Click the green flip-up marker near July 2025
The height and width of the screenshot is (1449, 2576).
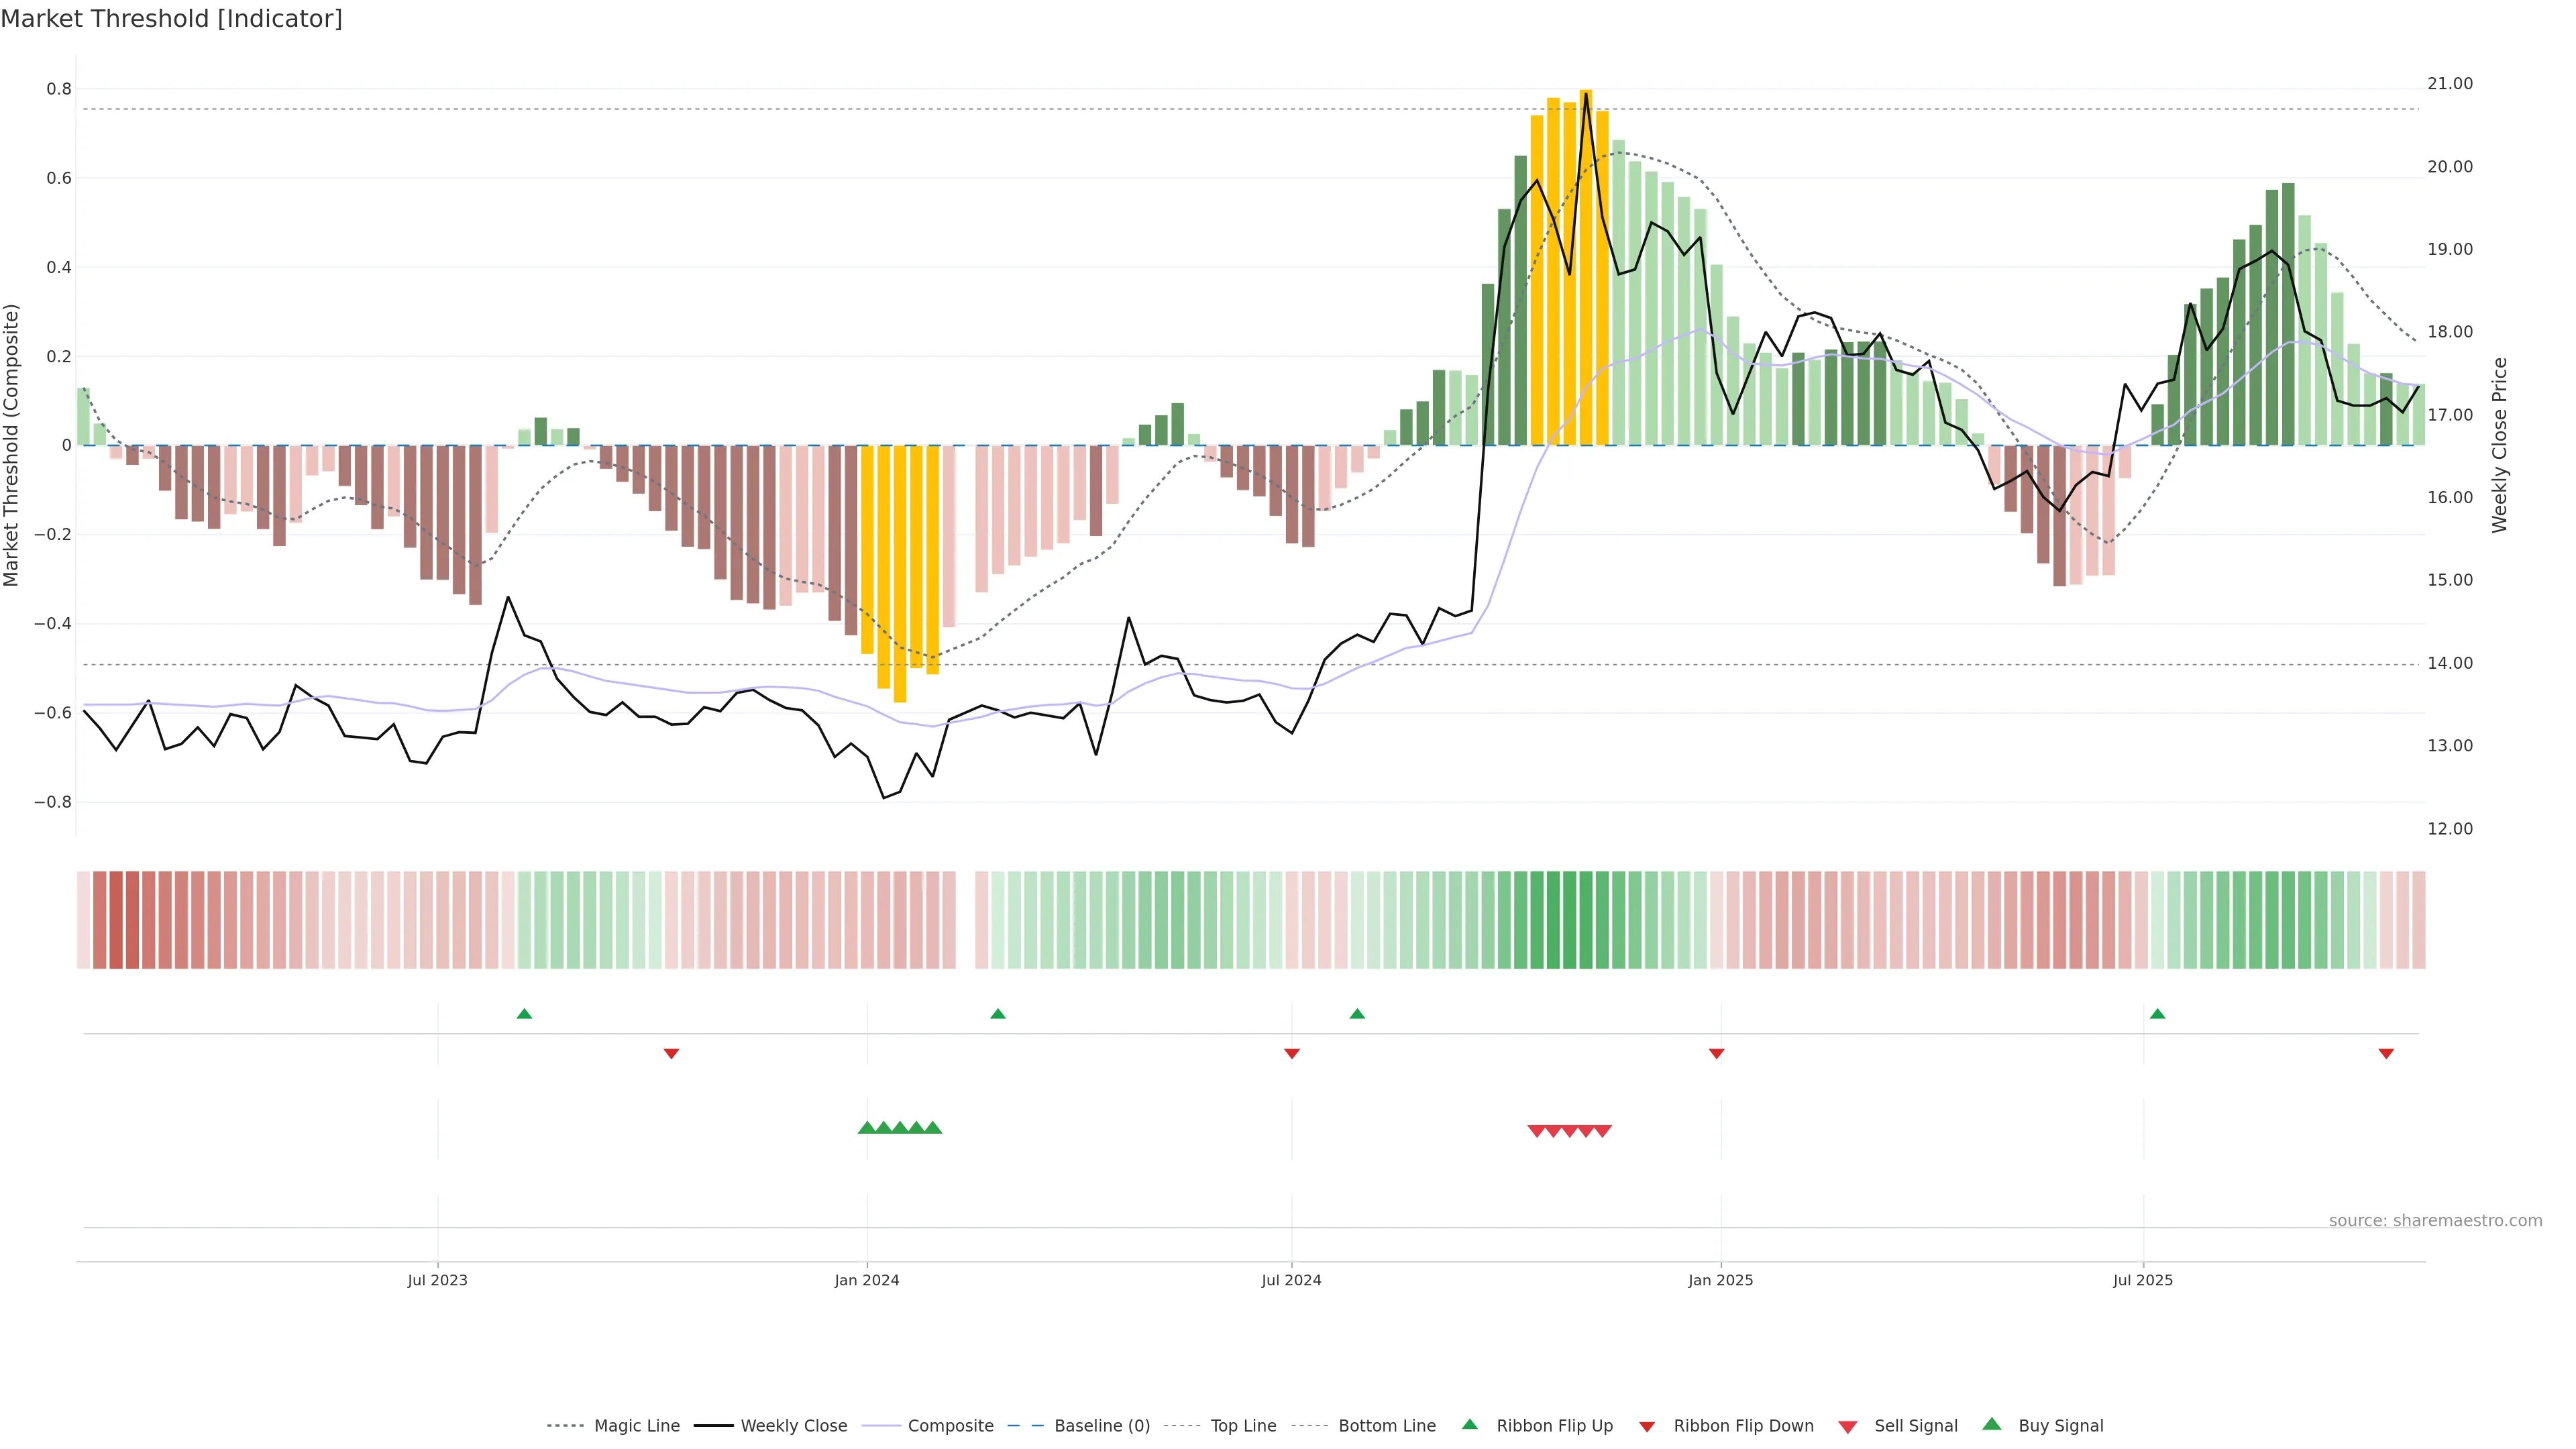click(x=2157, y=1014)
